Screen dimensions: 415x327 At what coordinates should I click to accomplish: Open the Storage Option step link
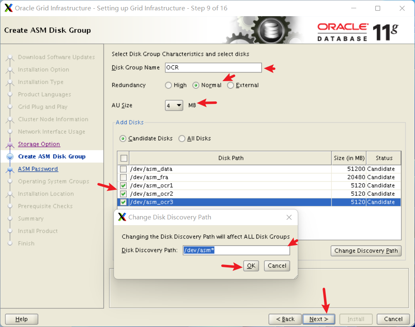pyautogui.click(x=39, y=144)
